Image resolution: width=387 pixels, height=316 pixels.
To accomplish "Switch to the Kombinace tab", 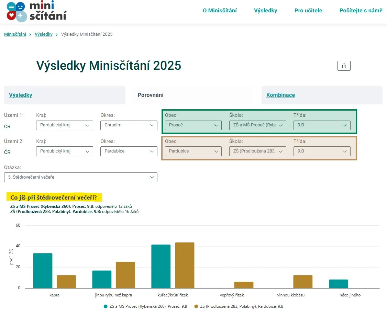I will [280, 95].
